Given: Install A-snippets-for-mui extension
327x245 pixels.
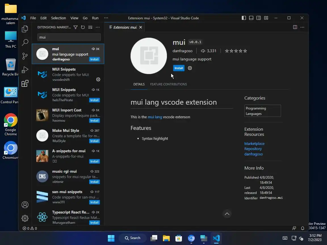Looking at the screenshot, I should coord(94,161).
